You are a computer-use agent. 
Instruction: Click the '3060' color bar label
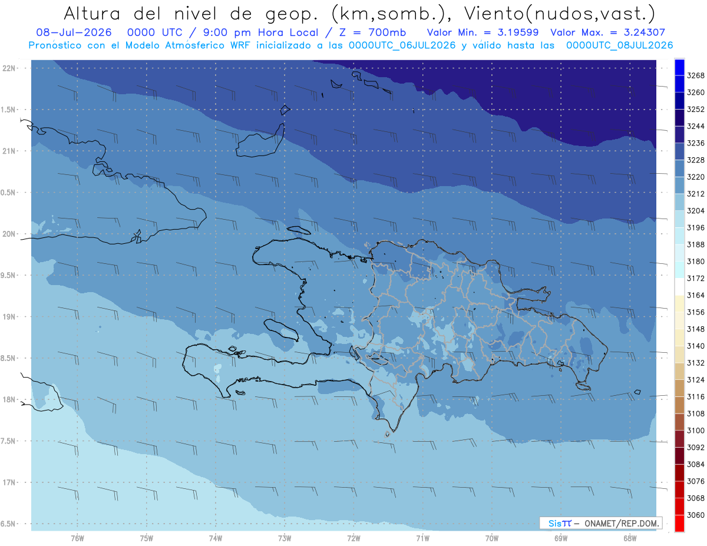[696, 515]
